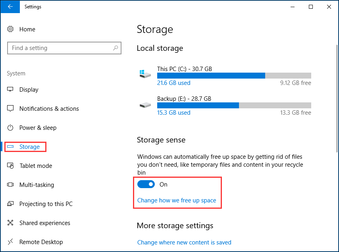Click Change where new content is saved

[x=184, y=242]
